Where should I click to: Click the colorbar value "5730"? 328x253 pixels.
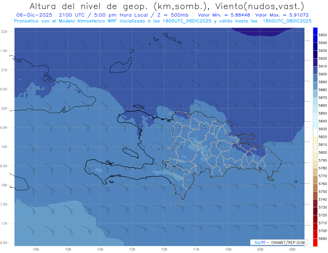[323, 207]
